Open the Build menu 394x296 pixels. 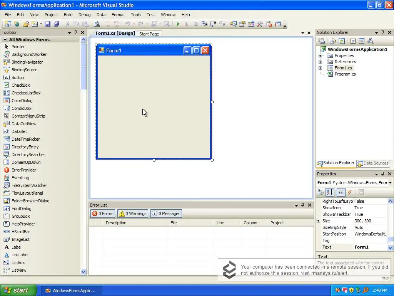(68, 15)
